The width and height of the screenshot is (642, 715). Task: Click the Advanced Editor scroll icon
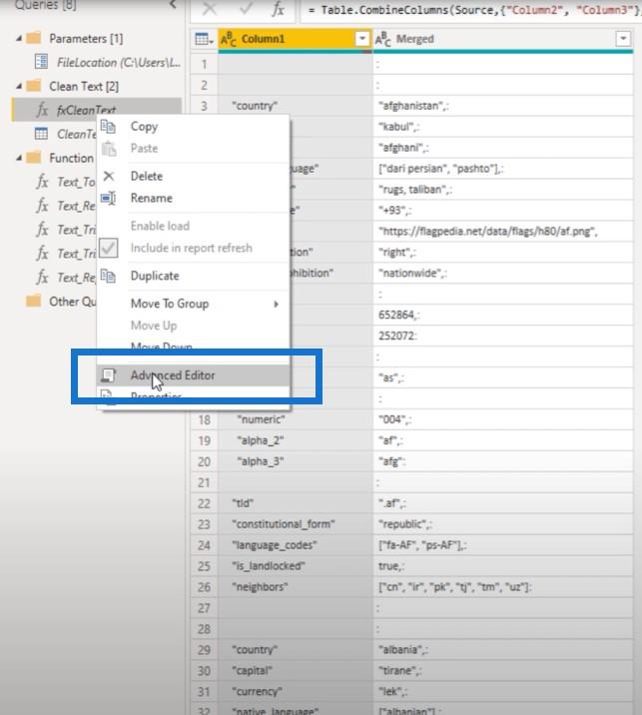click(x=108, y=375)
